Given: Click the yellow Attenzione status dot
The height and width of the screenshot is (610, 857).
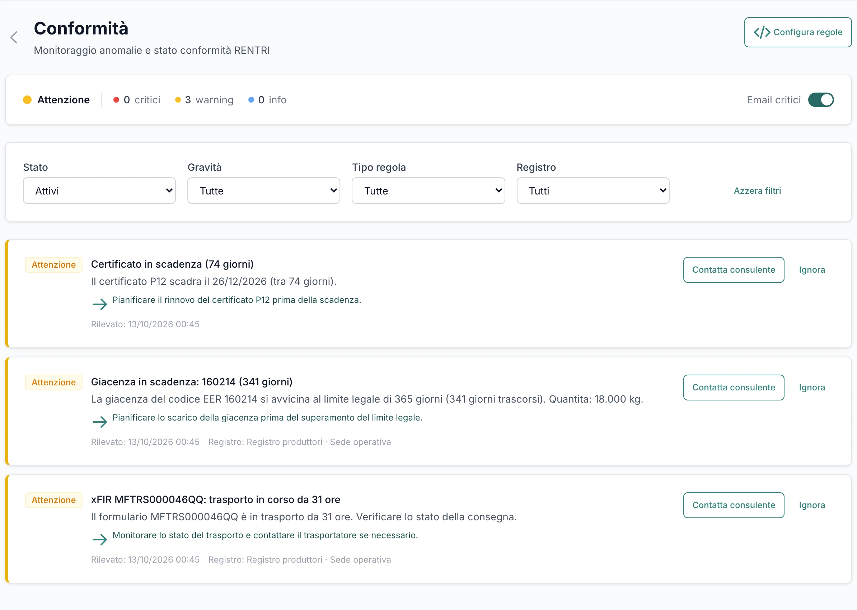Looking at the screenshot, I should pos(27,100).
